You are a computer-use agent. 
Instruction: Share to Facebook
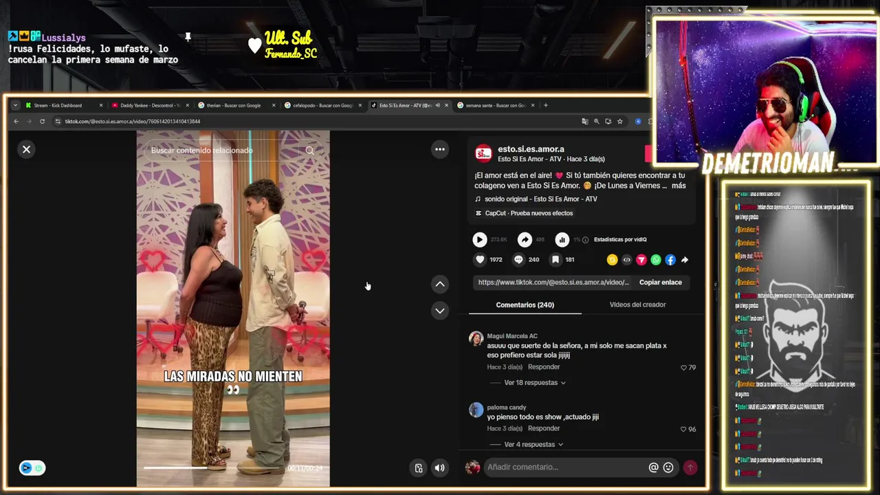pos(670,260)
